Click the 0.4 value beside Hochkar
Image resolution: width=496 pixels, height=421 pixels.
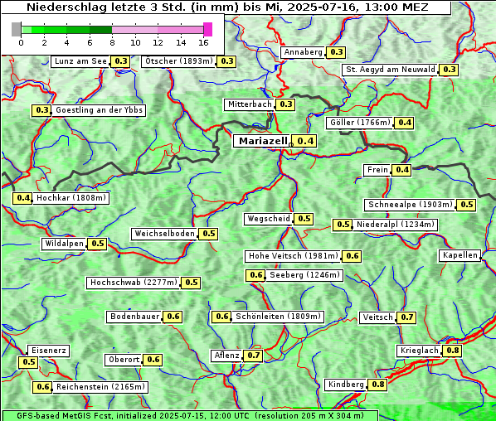[x=22, y=198]
